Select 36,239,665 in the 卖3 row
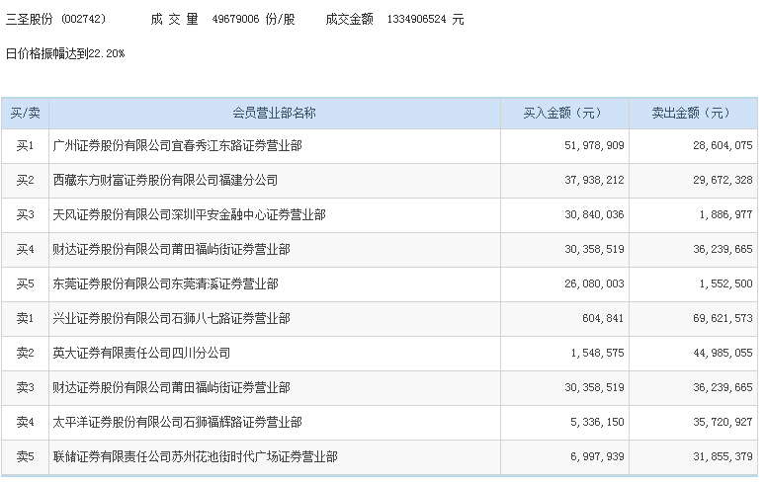Image resolution: width=766 pixels, height=484 pixels. pos(723,388)
